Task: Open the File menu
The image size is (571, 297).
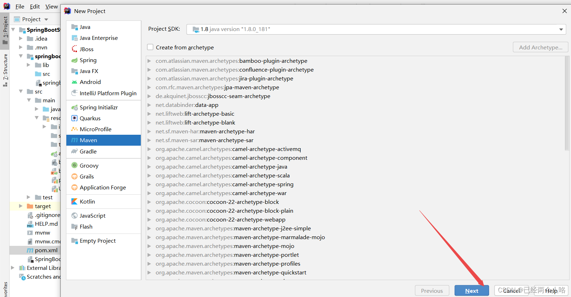Action: tap(20, 6)
